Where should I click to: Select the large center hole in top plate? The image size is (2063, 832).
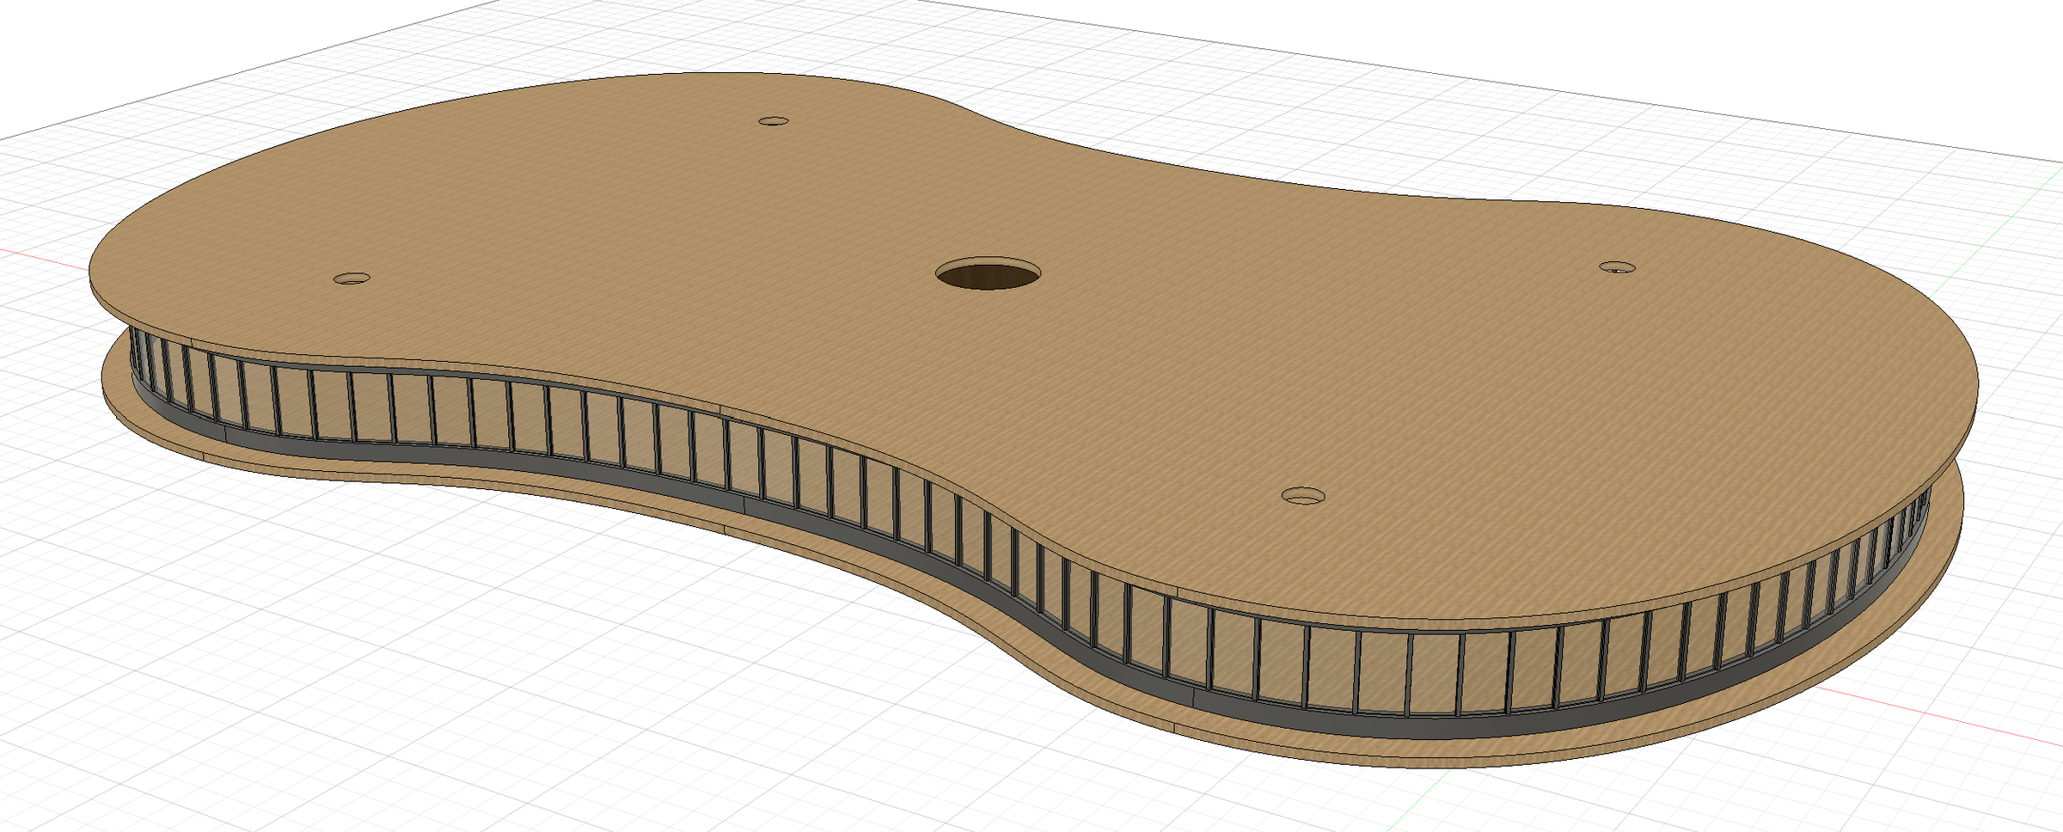coord(989,273)
